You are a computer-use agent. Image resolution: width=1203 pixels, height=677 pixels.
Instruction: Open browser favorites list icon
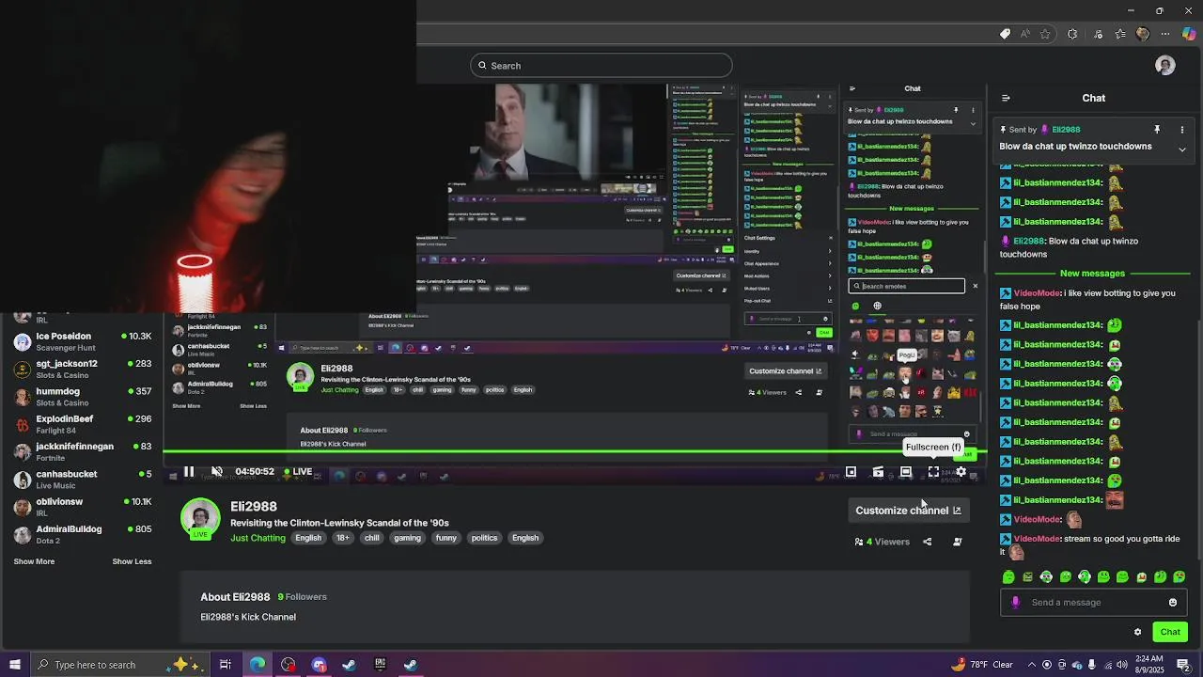1119,34
